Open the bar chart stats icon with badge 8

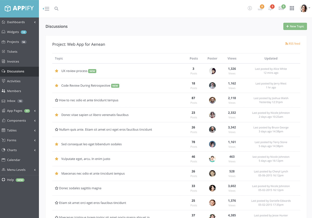(260, 8)
